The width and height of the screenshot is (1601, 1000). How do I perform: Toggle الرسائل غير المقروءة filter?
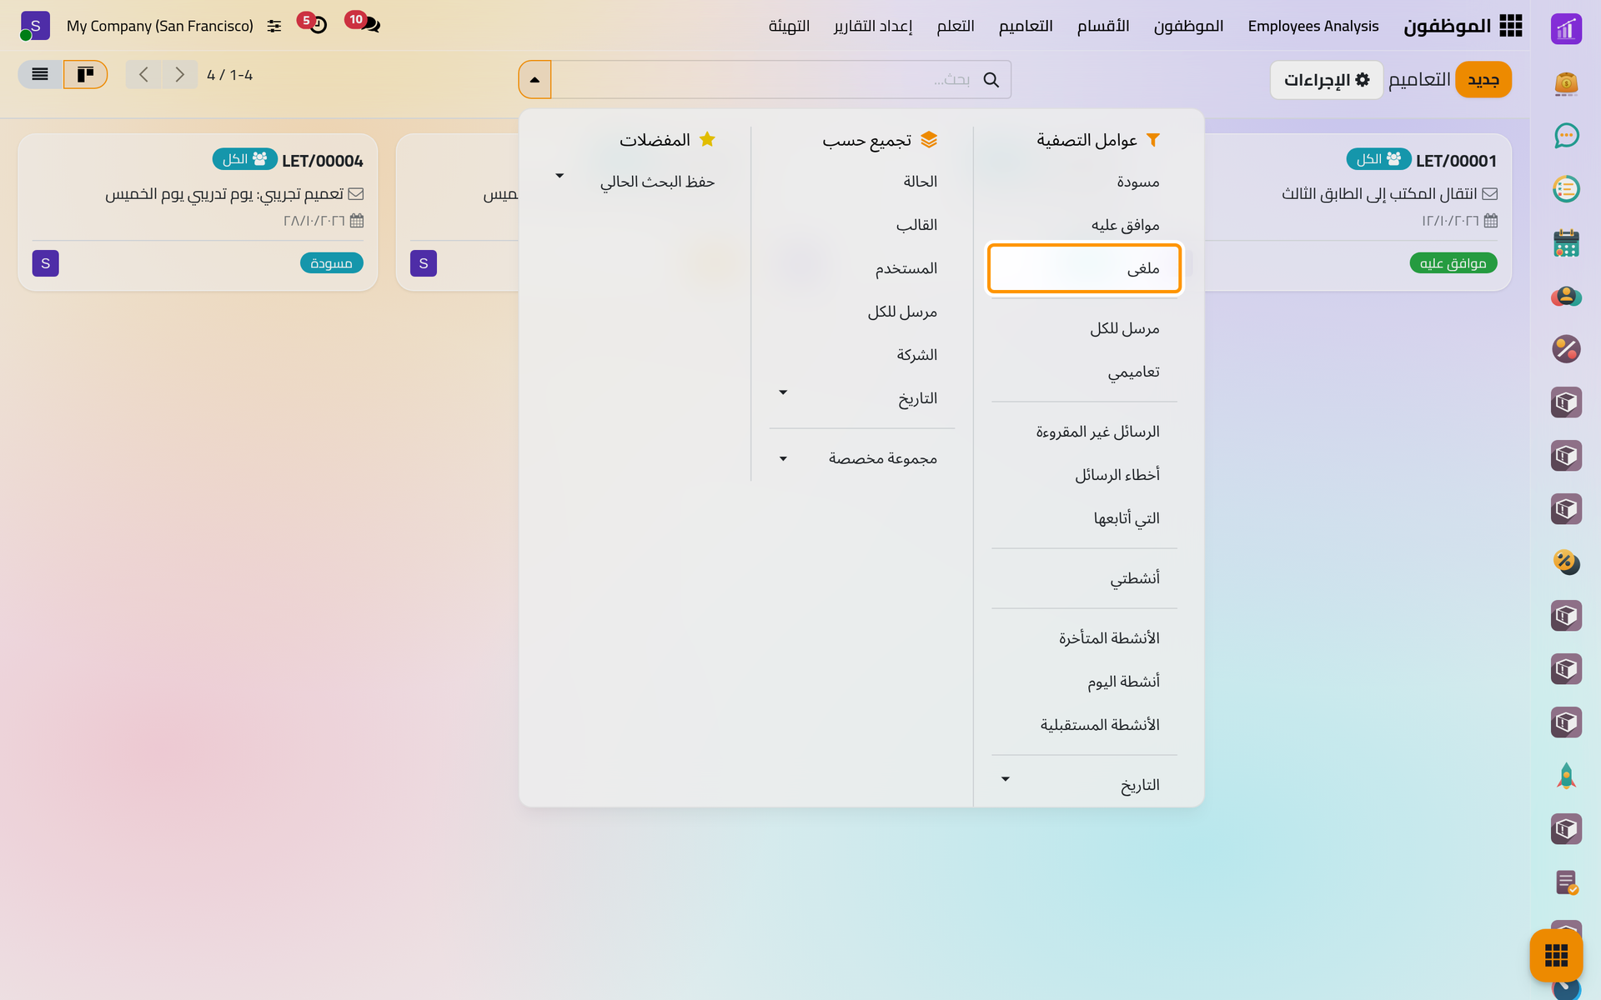1084,432
